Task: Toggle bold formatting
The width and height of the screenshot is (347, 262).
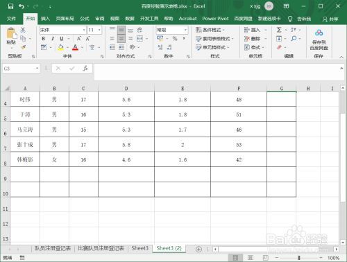Action: pos(44,39)
